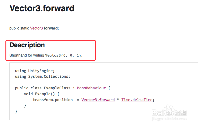Follow the Vector3 link in the signature line
This screenshot has height=126, width=198.
pyautogui.click(x=36, y=28)
